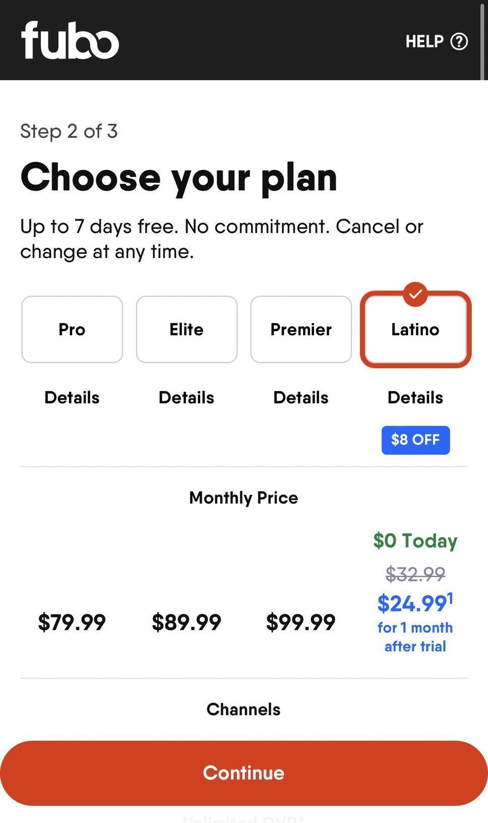Click the $8 OFF discount badge
This screenshot has height=823, width=488.
pyautogui.click(x=415, y=440)
